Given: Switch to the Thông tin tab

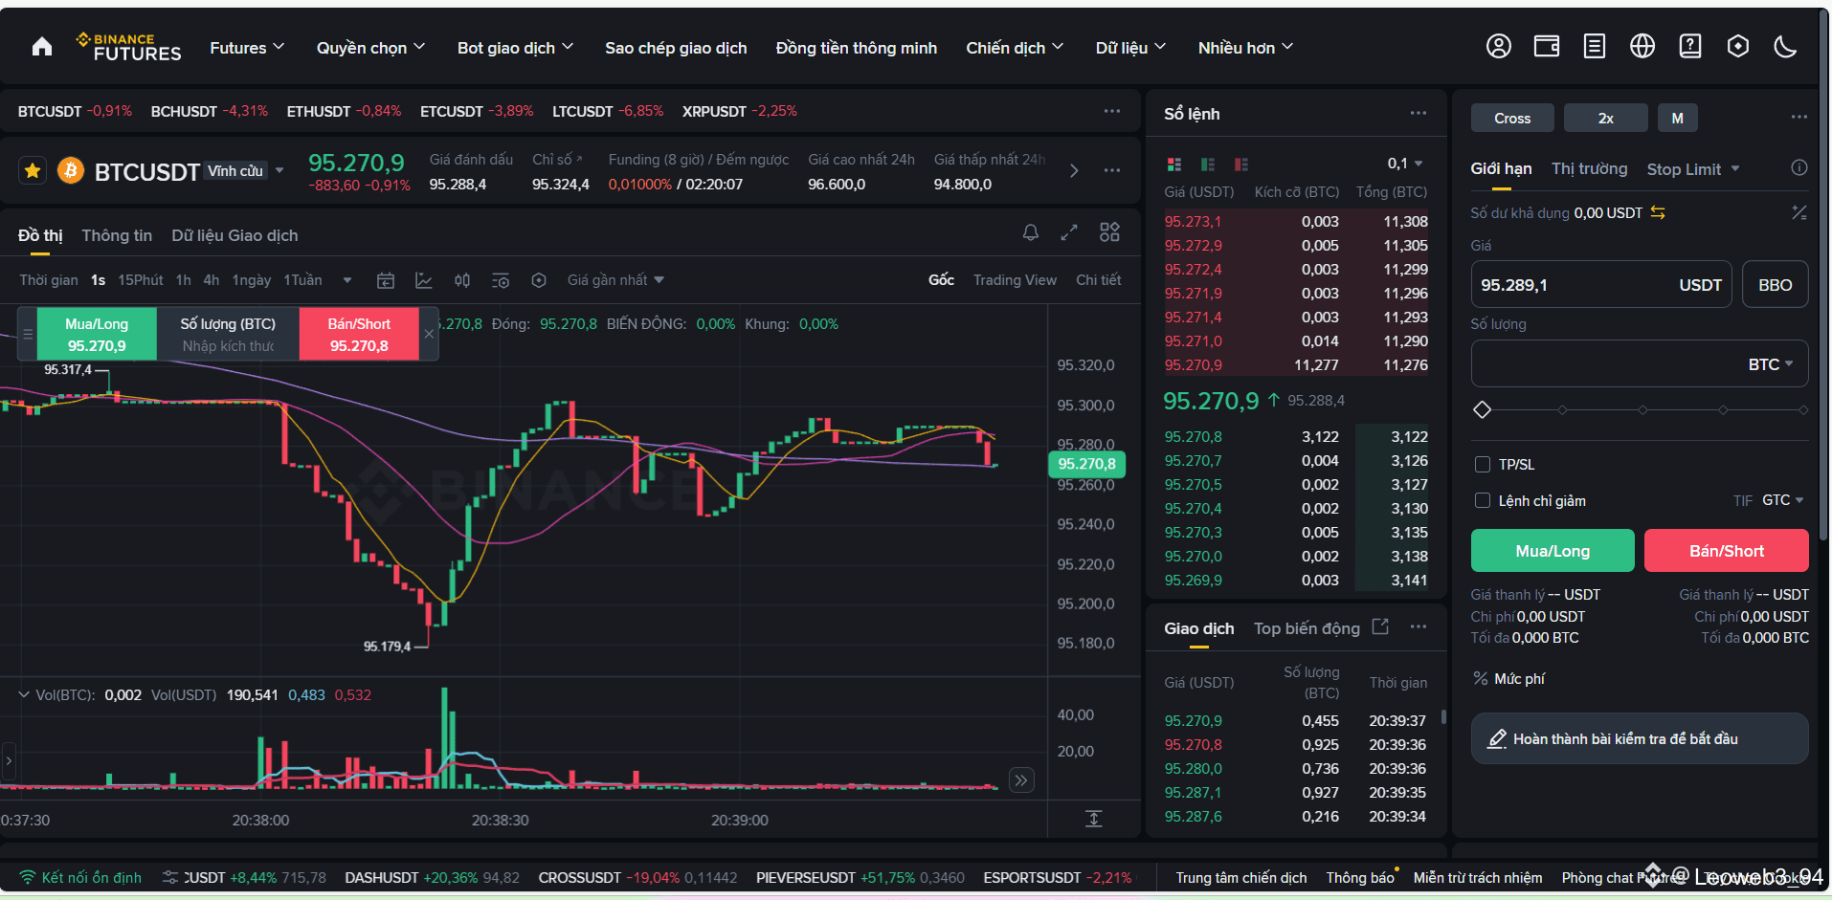Looking at the screenshot, I should tap(117, 235).
